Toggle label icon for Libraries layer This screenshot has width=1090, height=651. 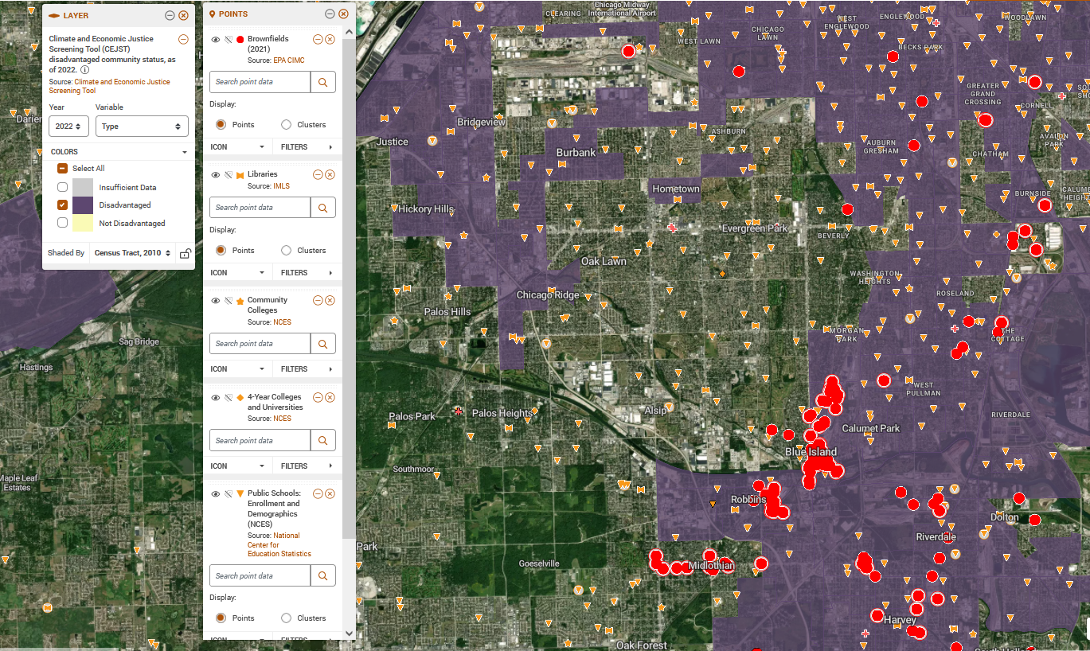(228, 174)
